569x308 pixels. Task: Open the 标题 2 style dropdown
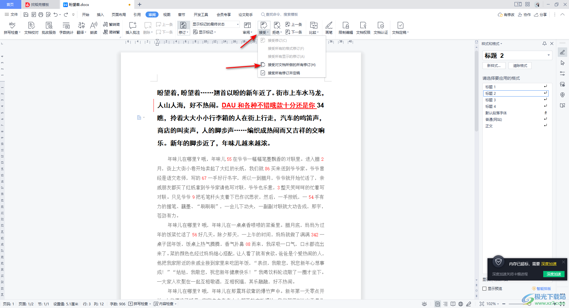(549, 55)
